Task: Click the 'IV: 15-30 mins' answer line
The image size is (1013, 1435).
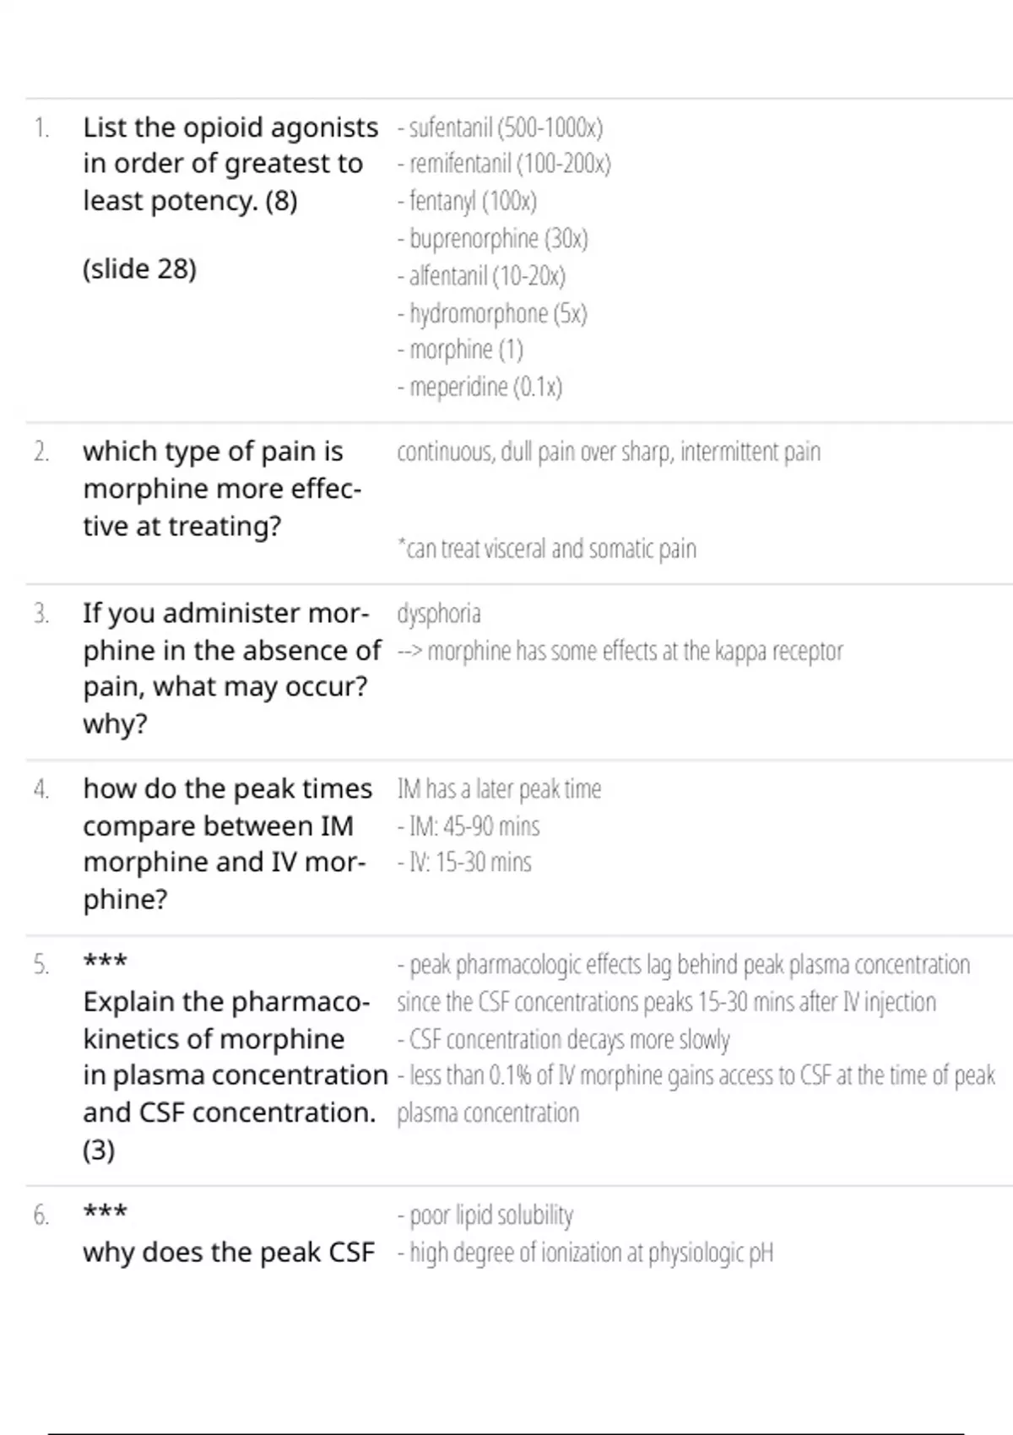Action: 464,862
